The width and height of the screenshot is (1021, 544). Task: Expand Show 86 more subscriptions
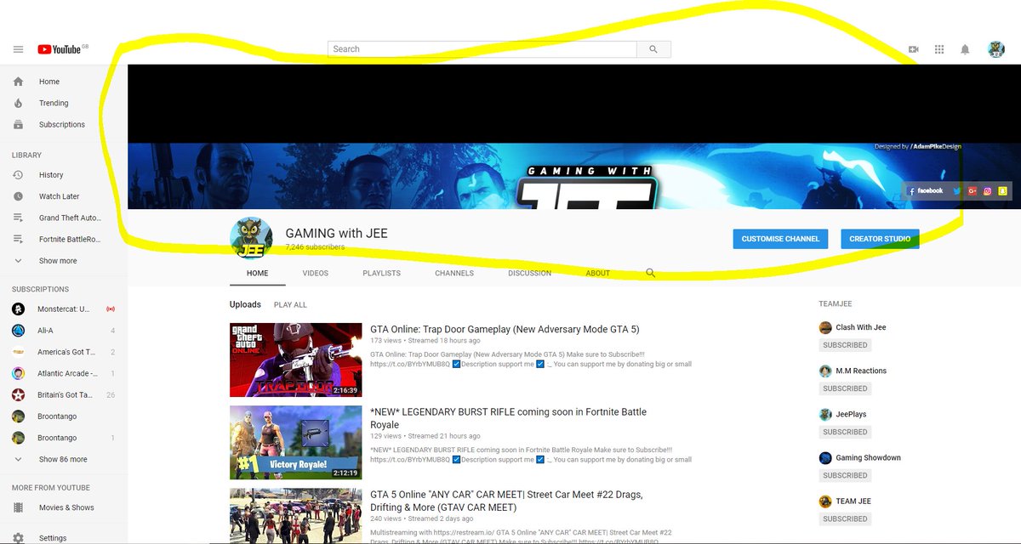pyautogui.click(x=64, y=459)
